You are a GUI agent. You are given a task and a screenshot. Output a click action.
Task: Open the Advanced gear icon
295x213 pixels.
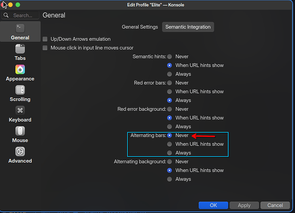(x=20, y=152)
